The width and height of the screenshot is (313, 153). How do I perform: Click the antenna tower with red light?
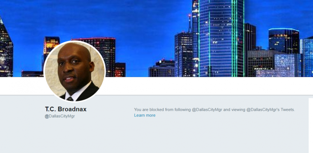click(x=190, y=24)
